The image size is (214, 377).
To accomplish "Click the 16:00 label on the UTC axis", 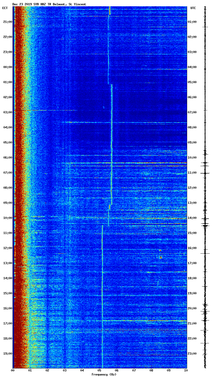I will tap(192, 248).
